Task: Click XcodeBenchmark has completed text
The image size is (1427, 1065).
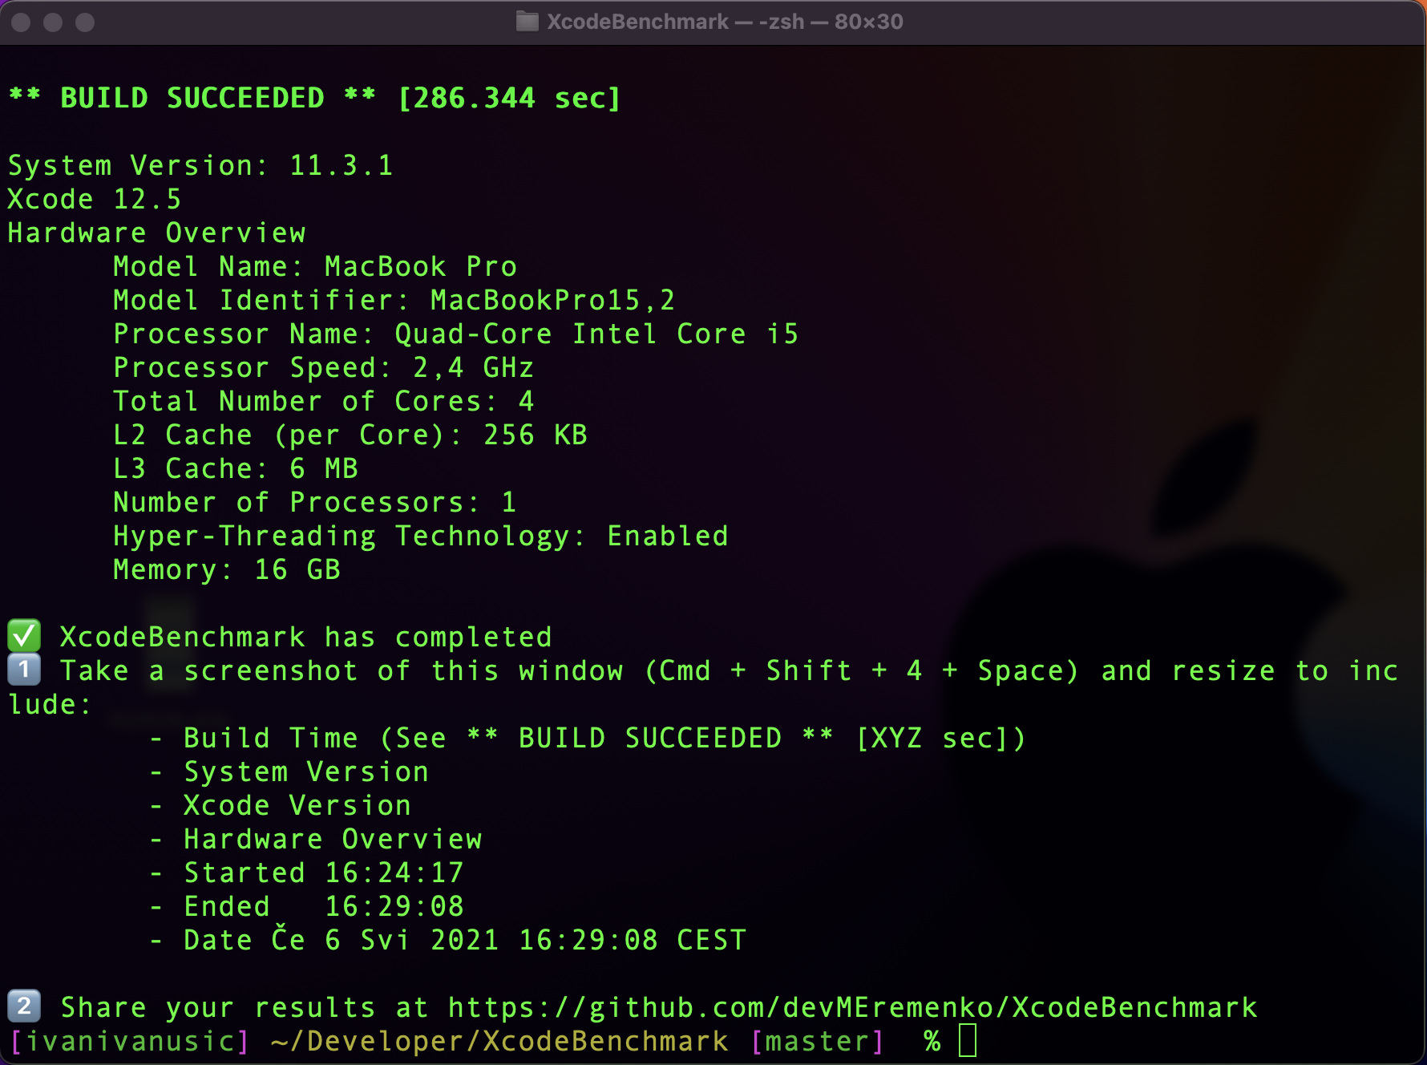Action: [306, 637]
